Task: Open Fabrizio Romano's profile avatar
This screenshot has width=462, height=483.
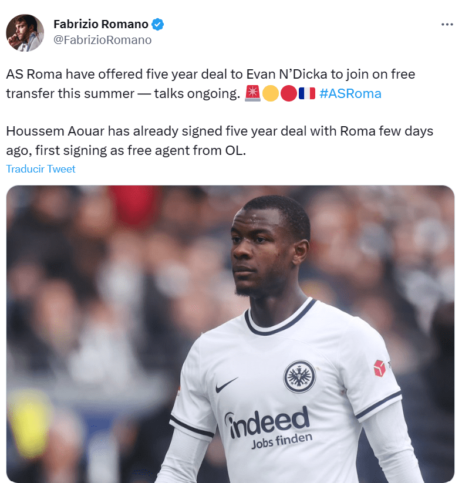Action: (x=25, y=32)
